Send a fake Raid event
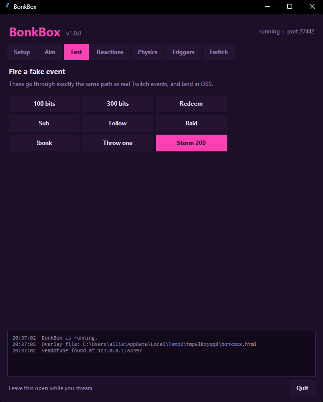 [x=191, y=123]
